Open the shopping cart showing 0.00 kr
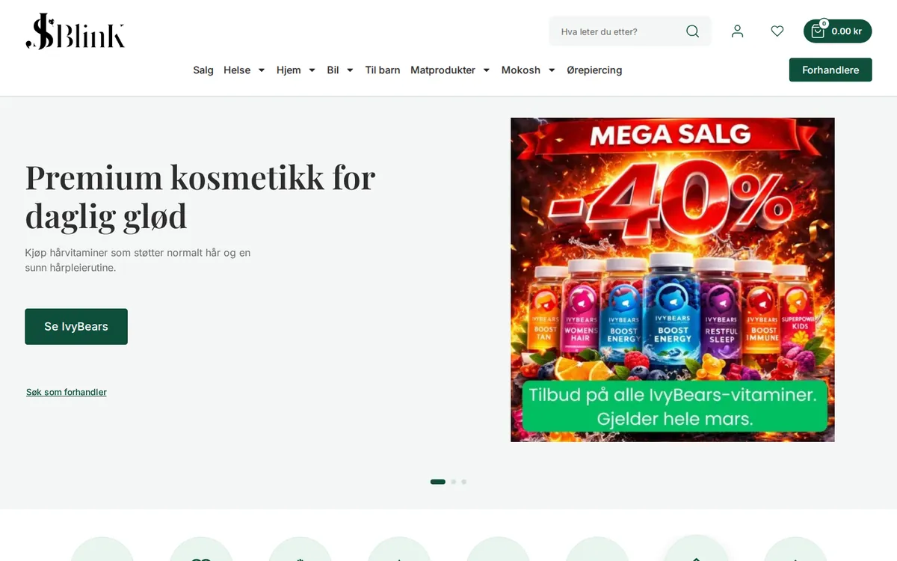This screenshot has height=561, width=897. click(x=837, y=31)
